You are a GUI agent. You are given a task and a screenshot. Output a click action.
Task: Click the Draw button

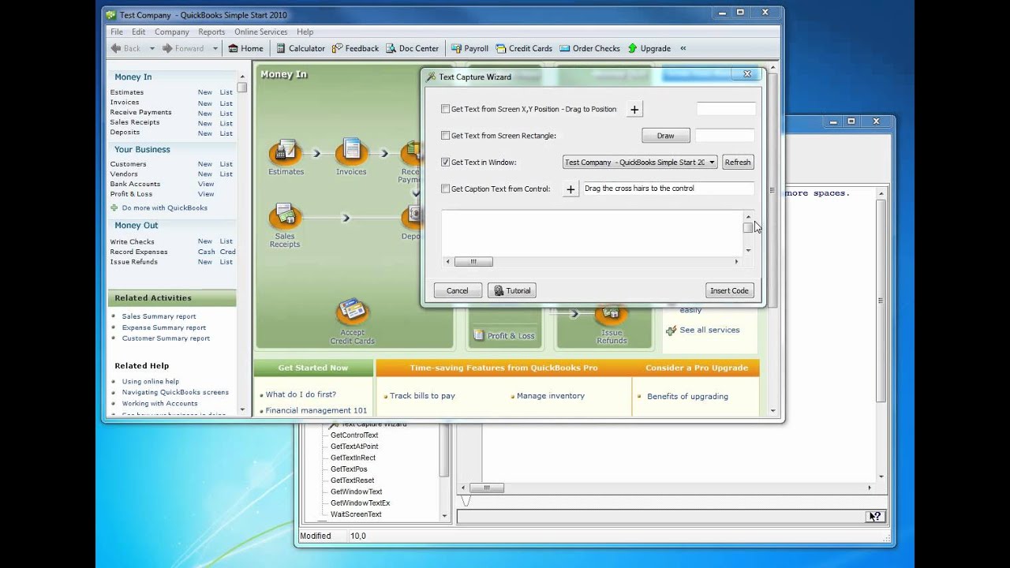click(666, 136)
